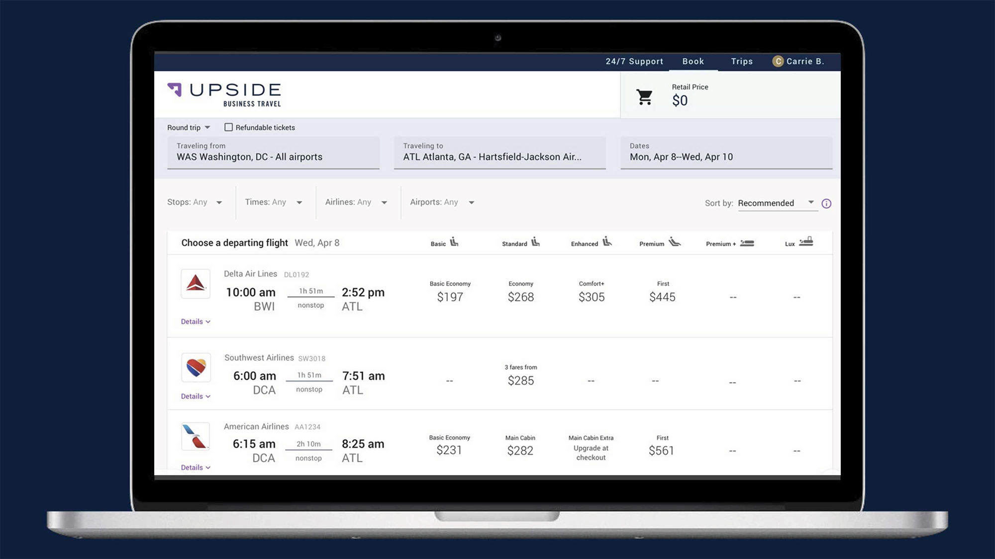
Task: Click the Enhanced seat class icon
Action: pyautogui.click(x=607, y=242)
